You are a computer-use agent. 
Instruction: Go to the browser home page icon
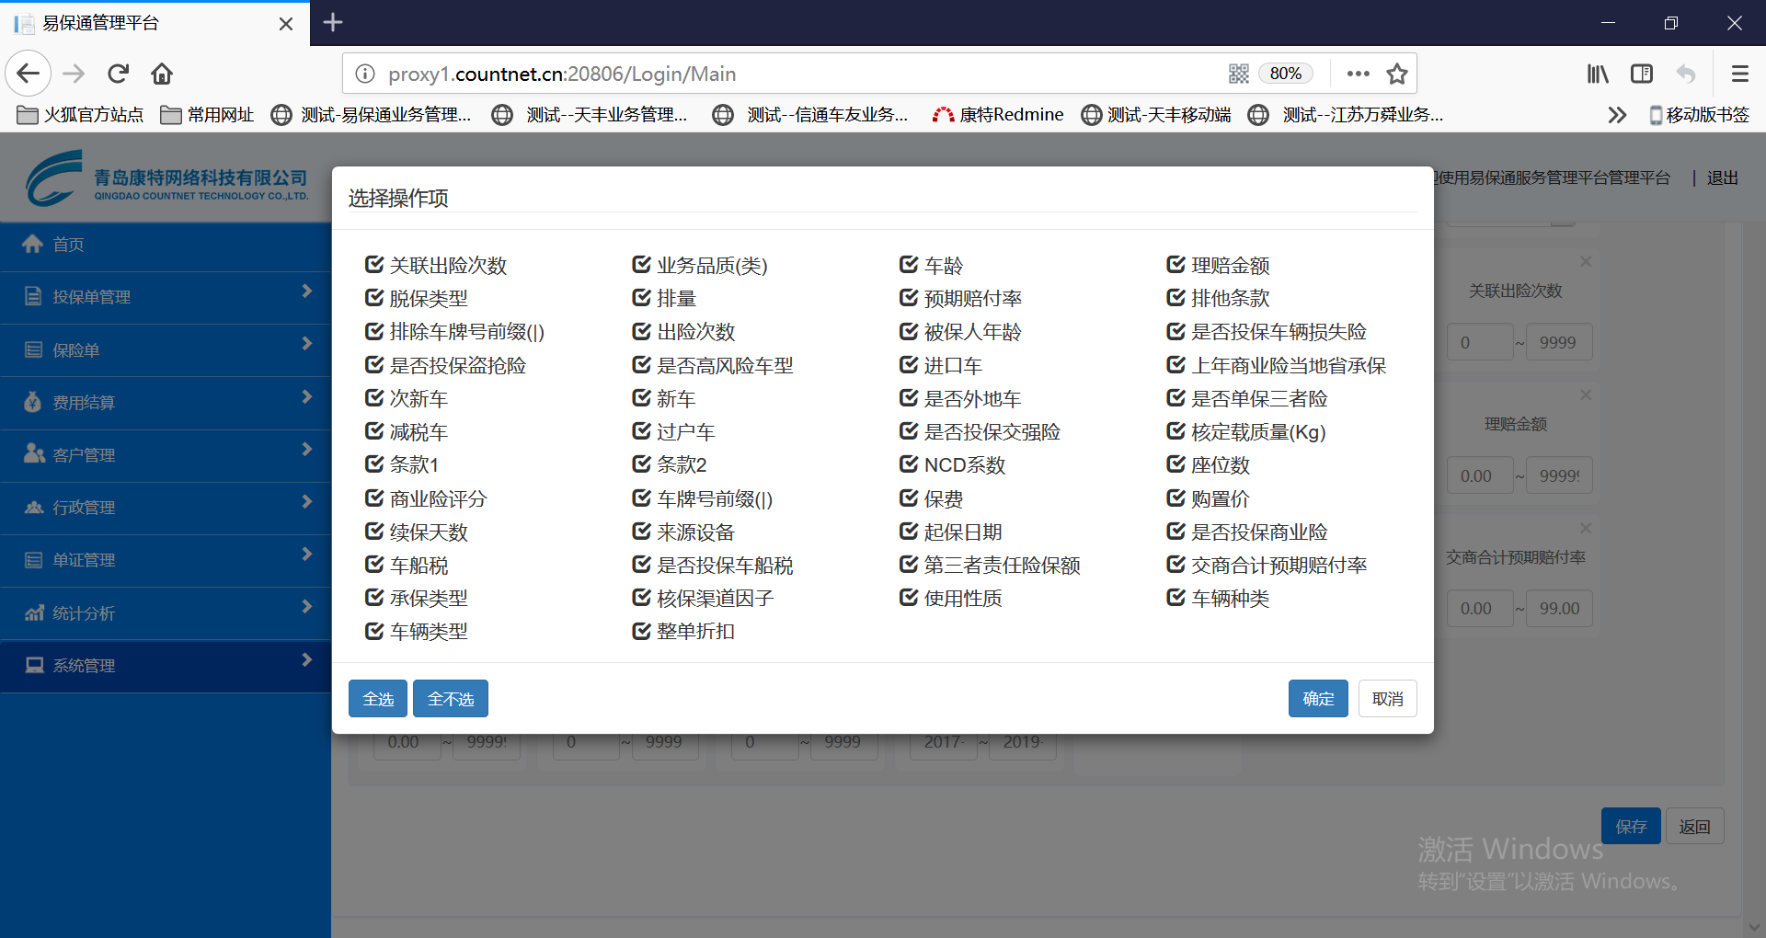162,74
